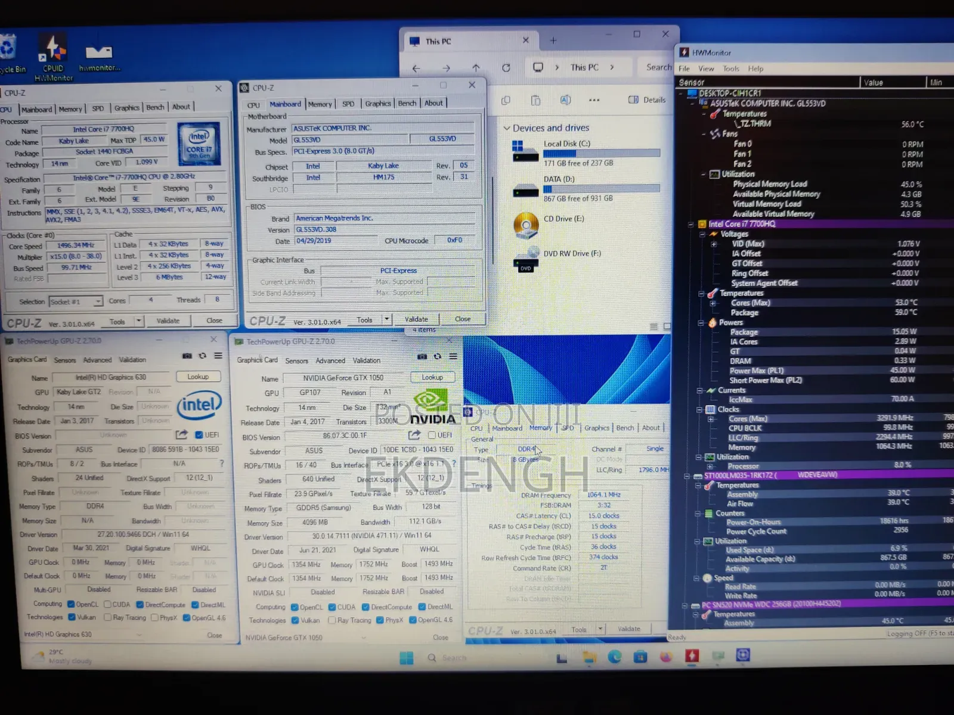
Task: Open a new tab in the explorer
Action: pos(553,41)
